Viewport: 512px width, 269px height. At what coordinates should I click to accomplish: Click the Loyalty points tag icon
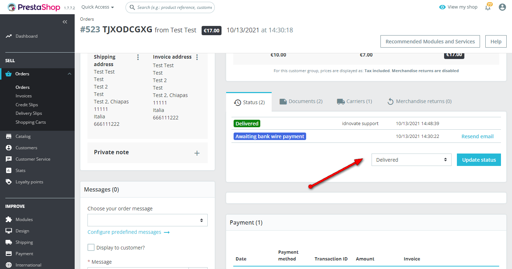9,182
